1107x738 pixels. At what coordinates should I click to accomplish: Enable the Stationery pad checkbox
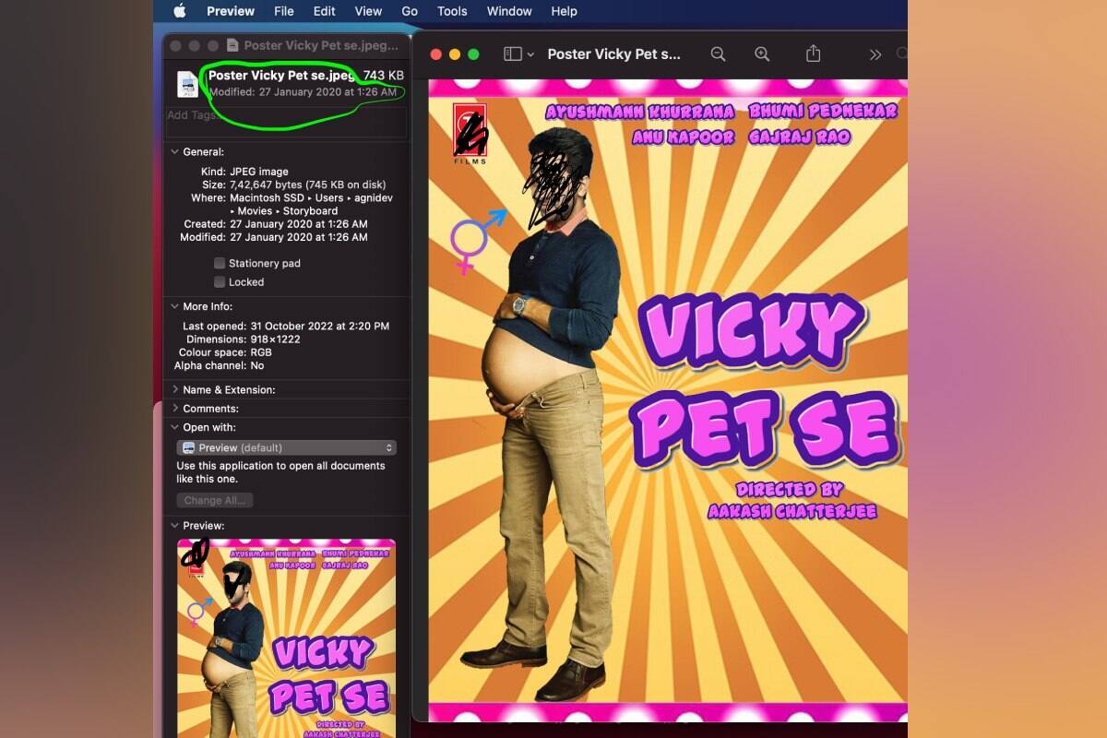[220, 263]
